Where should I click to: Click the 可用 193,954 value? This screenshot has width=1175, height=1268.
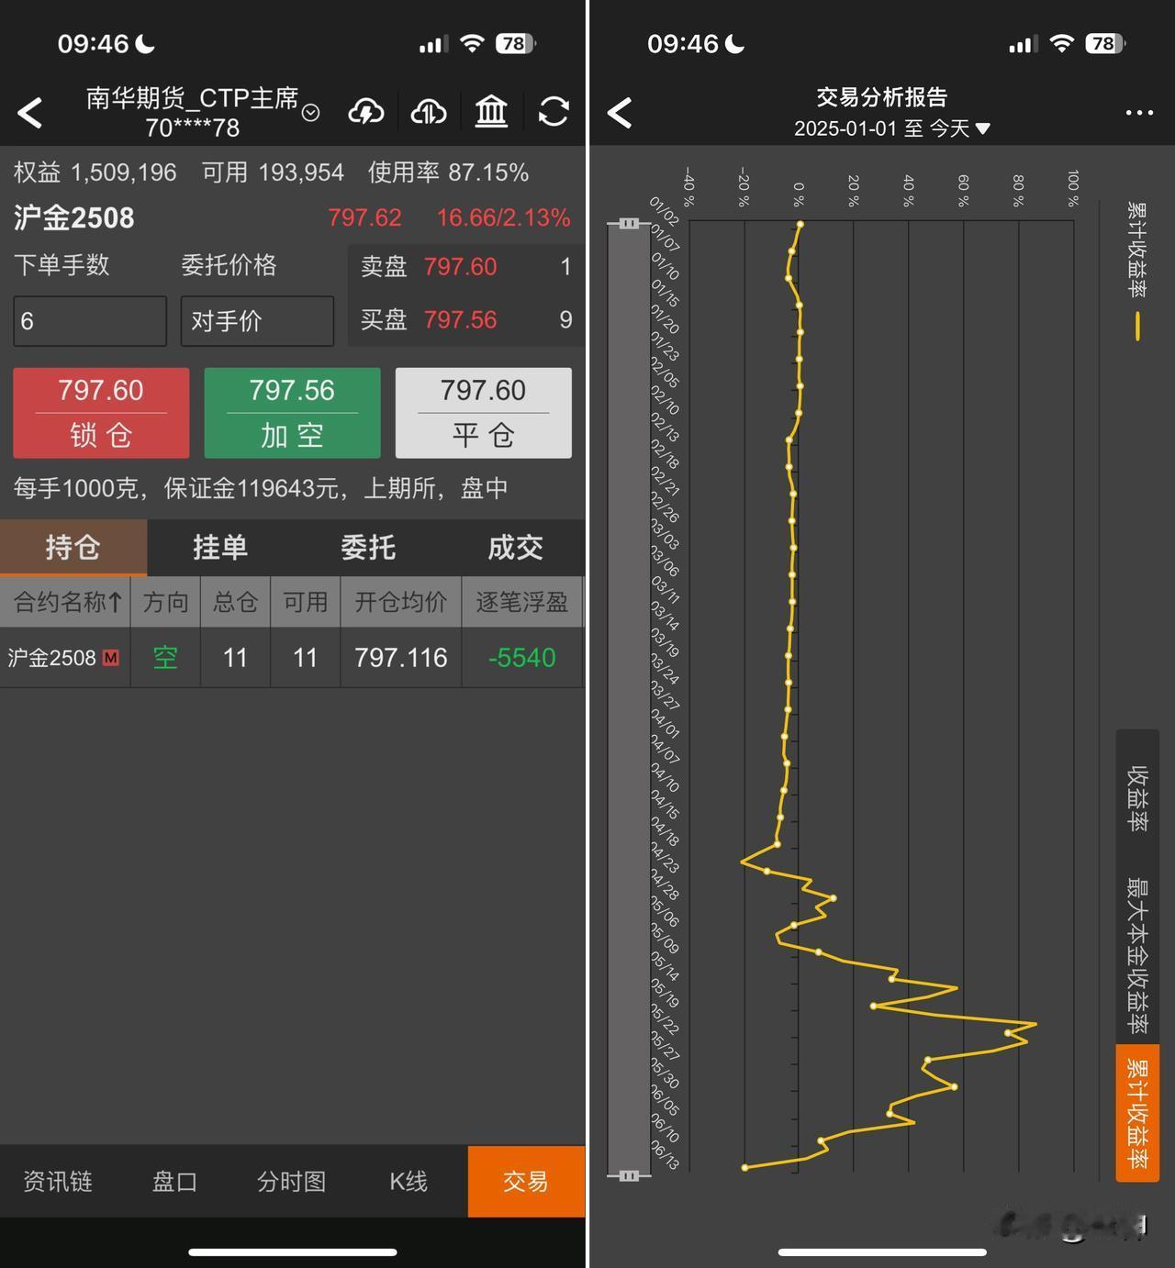(273, 172)
